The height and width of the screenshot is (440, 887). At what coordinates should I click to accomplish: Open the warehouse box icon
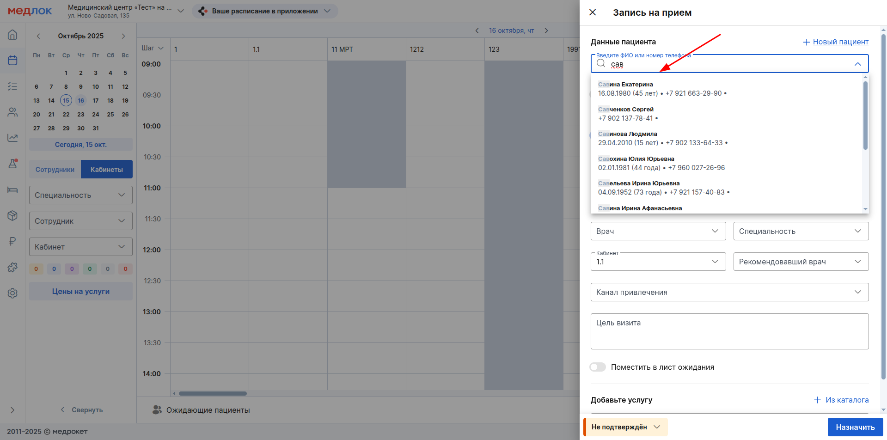coord(12,215)
